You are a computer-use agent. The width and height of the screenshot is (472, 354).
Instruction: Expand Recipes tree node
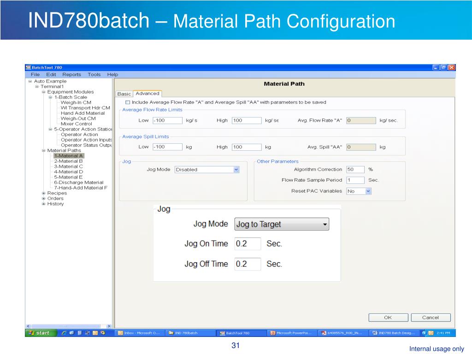pyautogui.click(x=43, y=193)
